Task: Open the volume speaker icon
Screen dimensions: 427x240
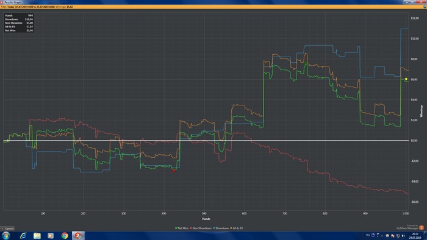Action: click(x=403, y=236)
